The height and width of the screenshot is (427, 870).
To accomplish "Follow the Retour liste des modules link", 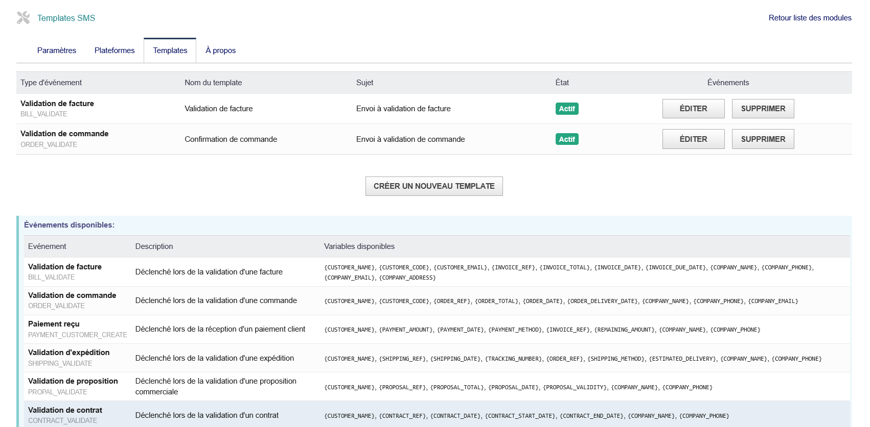I will [x=810, y=18].
